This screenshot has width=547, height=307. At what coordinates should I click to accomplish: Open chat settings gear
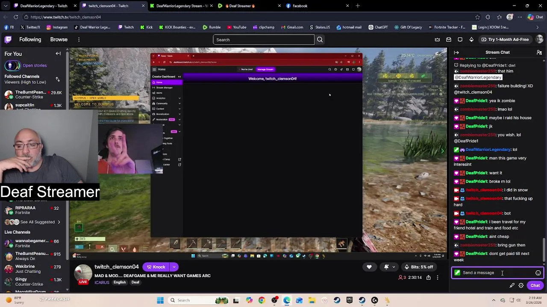click(x=521, y=286)
